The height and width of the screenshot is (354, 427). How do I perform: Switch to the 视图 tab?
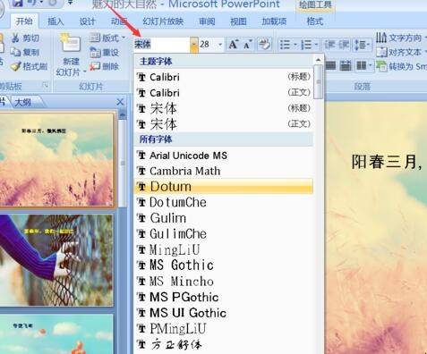[239, 21]
